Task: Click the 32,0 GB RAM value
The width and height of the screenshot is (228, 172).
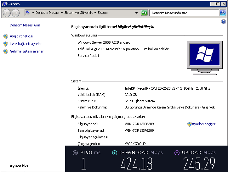Action: click(131, 95)
